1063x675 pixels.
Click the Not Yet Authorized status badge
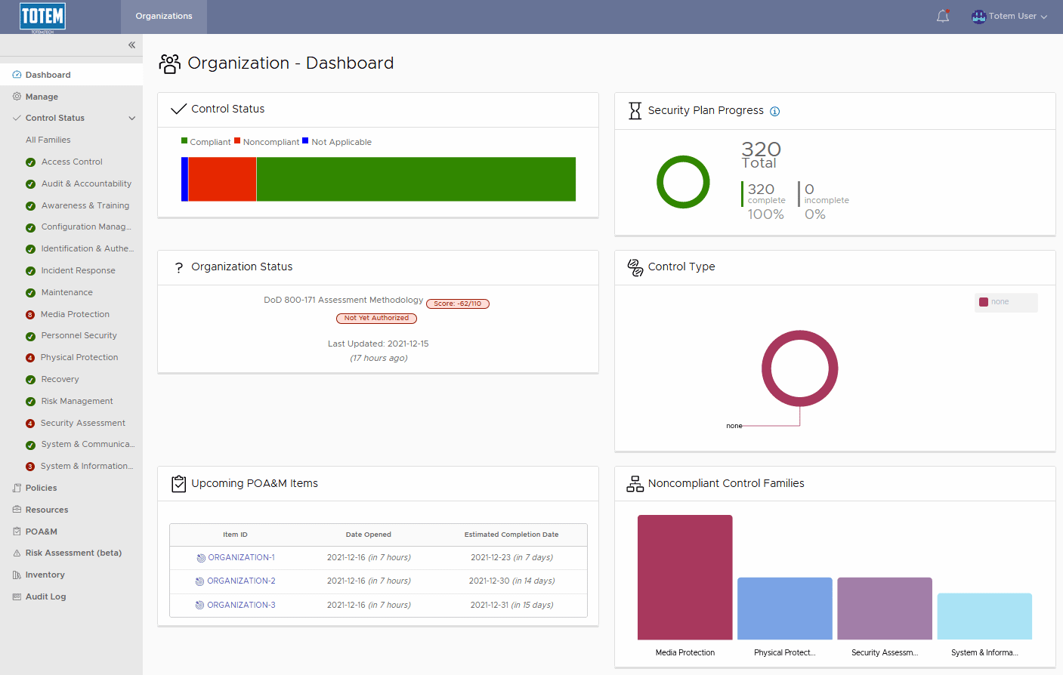click(376, 318)
